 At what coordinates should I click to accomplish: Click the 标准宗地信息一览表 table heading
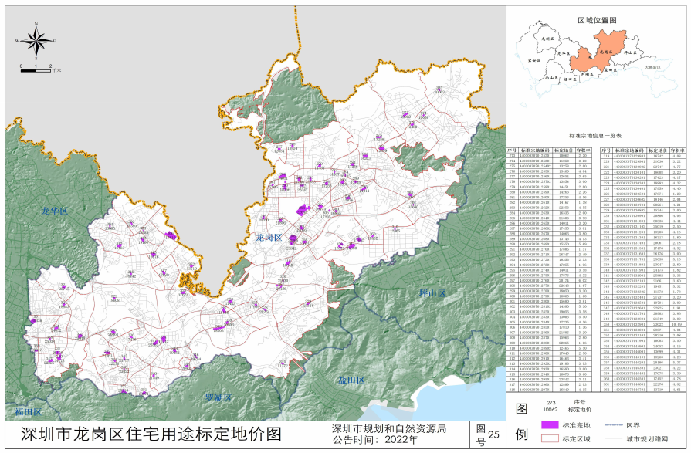(598, 134)
